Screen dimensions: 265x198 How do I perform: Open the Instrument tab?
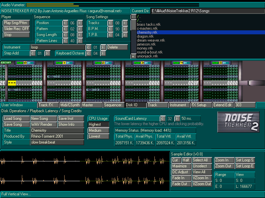click(x=179, y=105)
